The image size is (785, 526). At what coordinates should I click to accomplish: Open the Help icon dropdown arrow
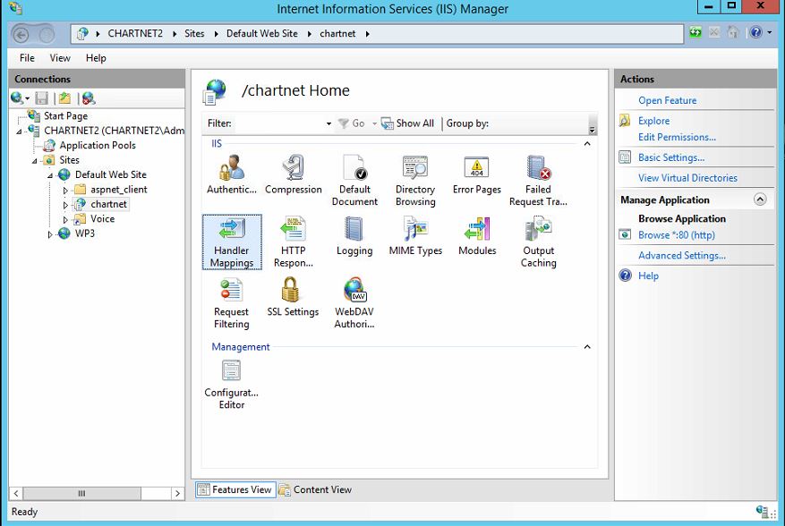point(770,32)
